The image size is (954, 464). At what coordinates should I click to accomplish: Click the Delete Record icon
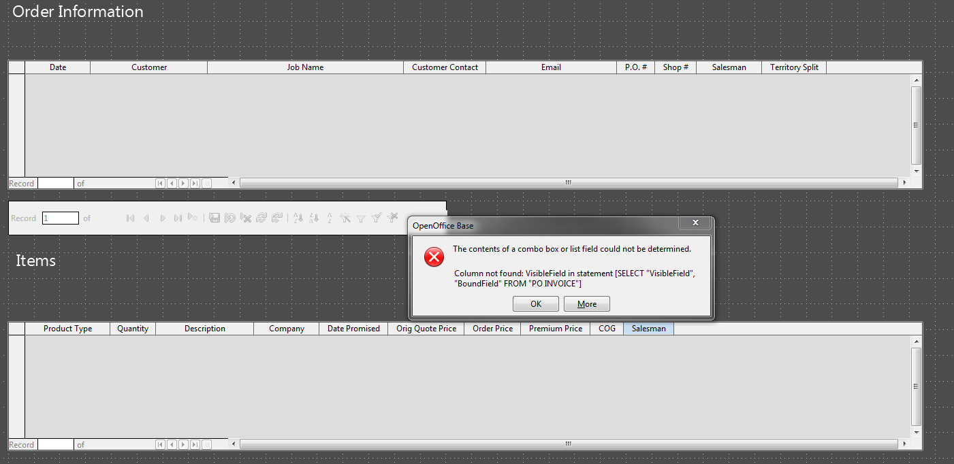coord(247,218)
